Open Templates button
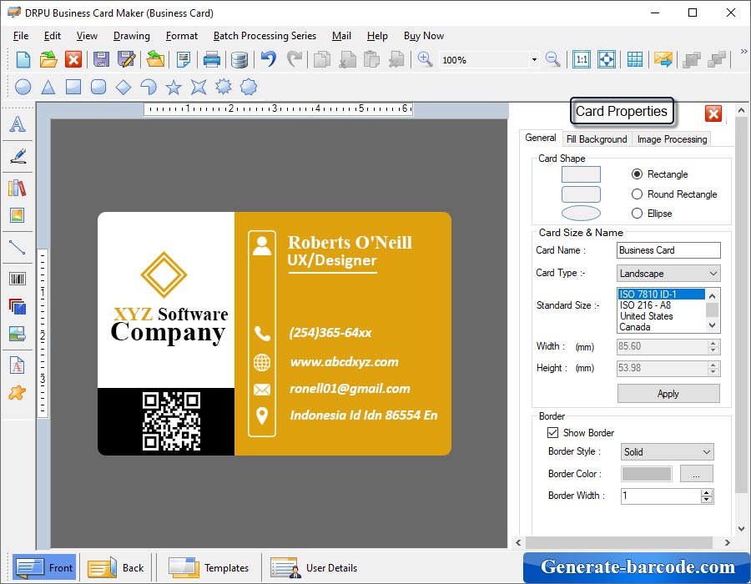 pyautogui.click(x=209, y=567)
